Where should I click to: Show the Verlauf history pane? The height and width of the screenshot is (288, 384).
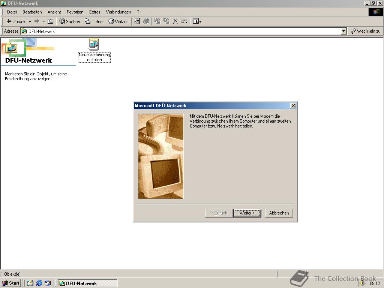[118, 21]
